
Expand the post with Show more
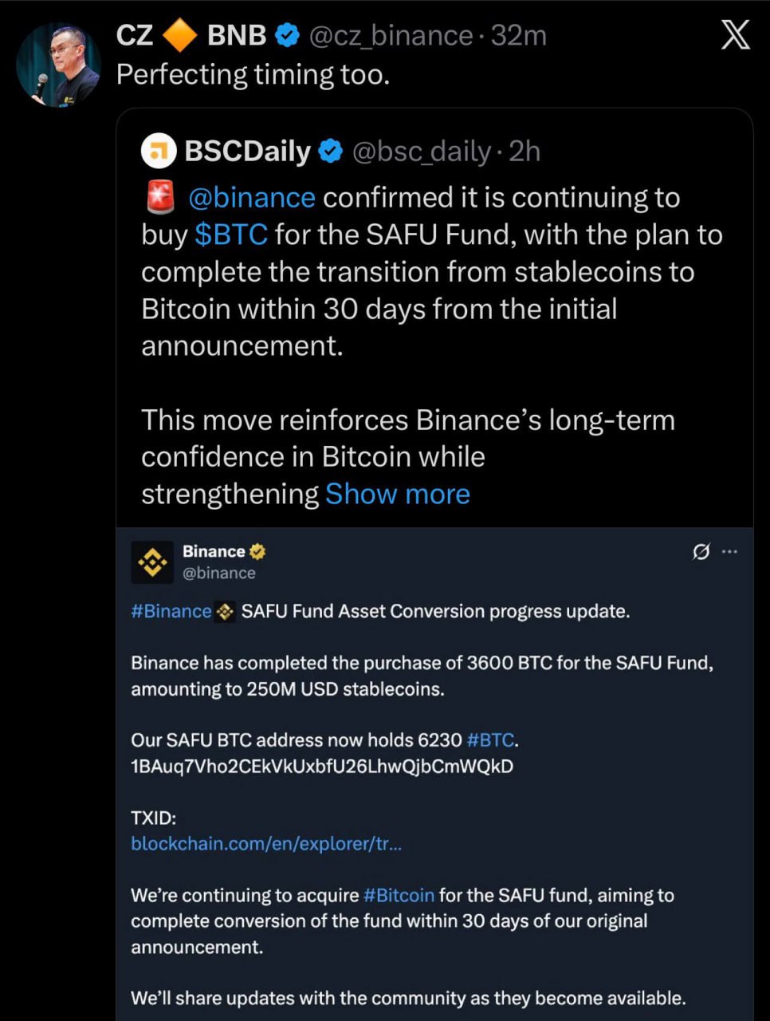[397, 494]
